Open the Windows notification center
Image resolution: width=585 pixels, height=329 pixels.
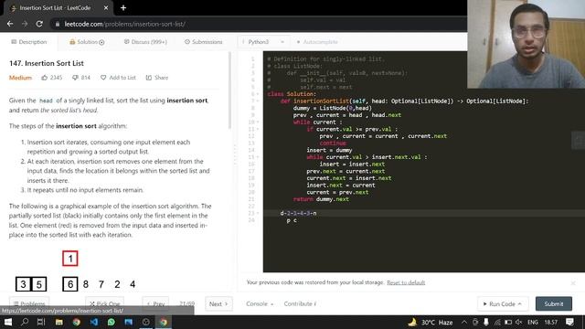(569, 322)
